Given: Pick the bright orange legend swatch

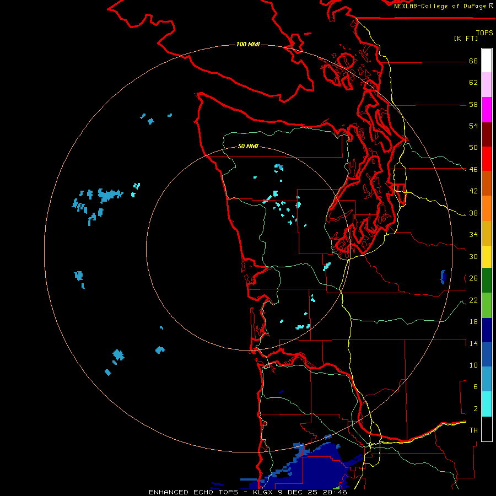Looking at the screenshot, I should coord(487,208).
